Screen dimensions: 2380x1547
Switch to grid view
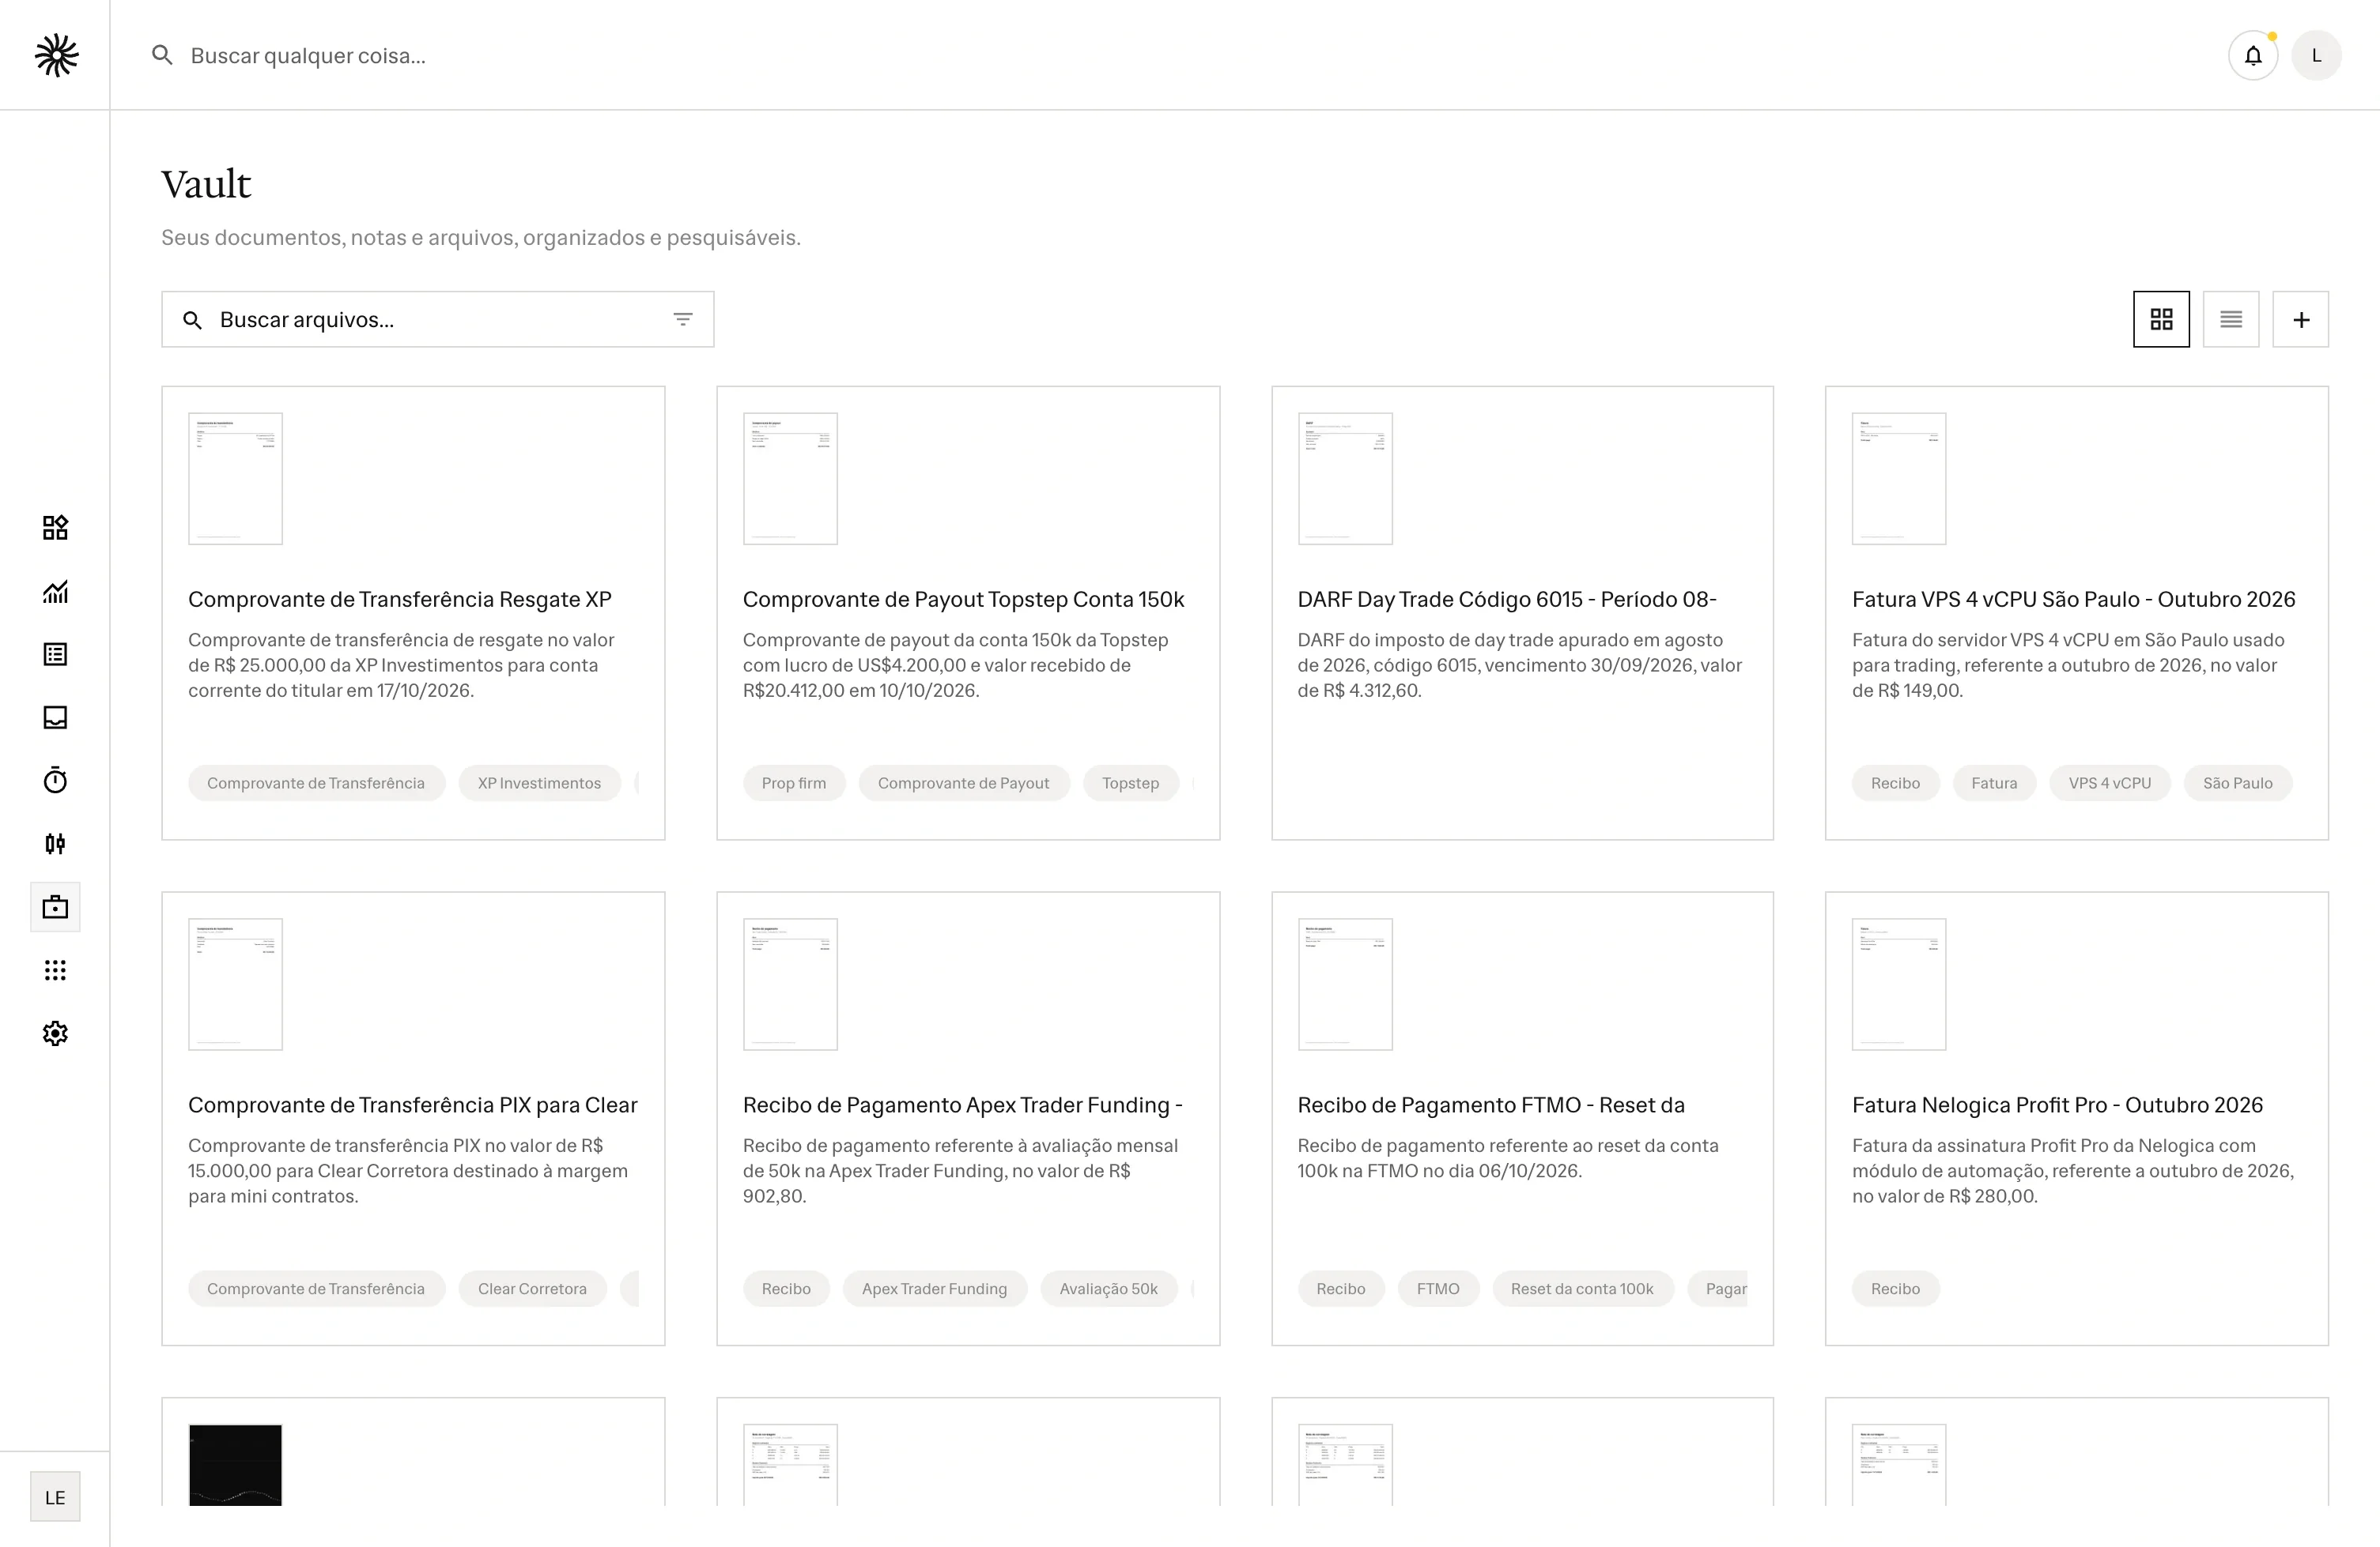[2161, 318]
